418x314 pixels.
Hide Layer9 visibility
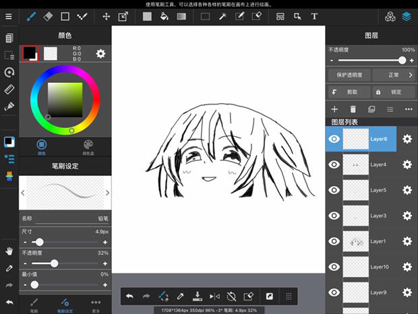click(334, 292)
